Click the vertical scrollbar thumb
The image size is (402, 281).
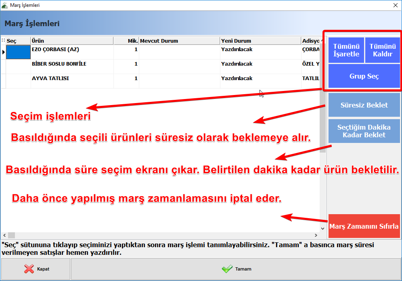click(x=323, y=98)
